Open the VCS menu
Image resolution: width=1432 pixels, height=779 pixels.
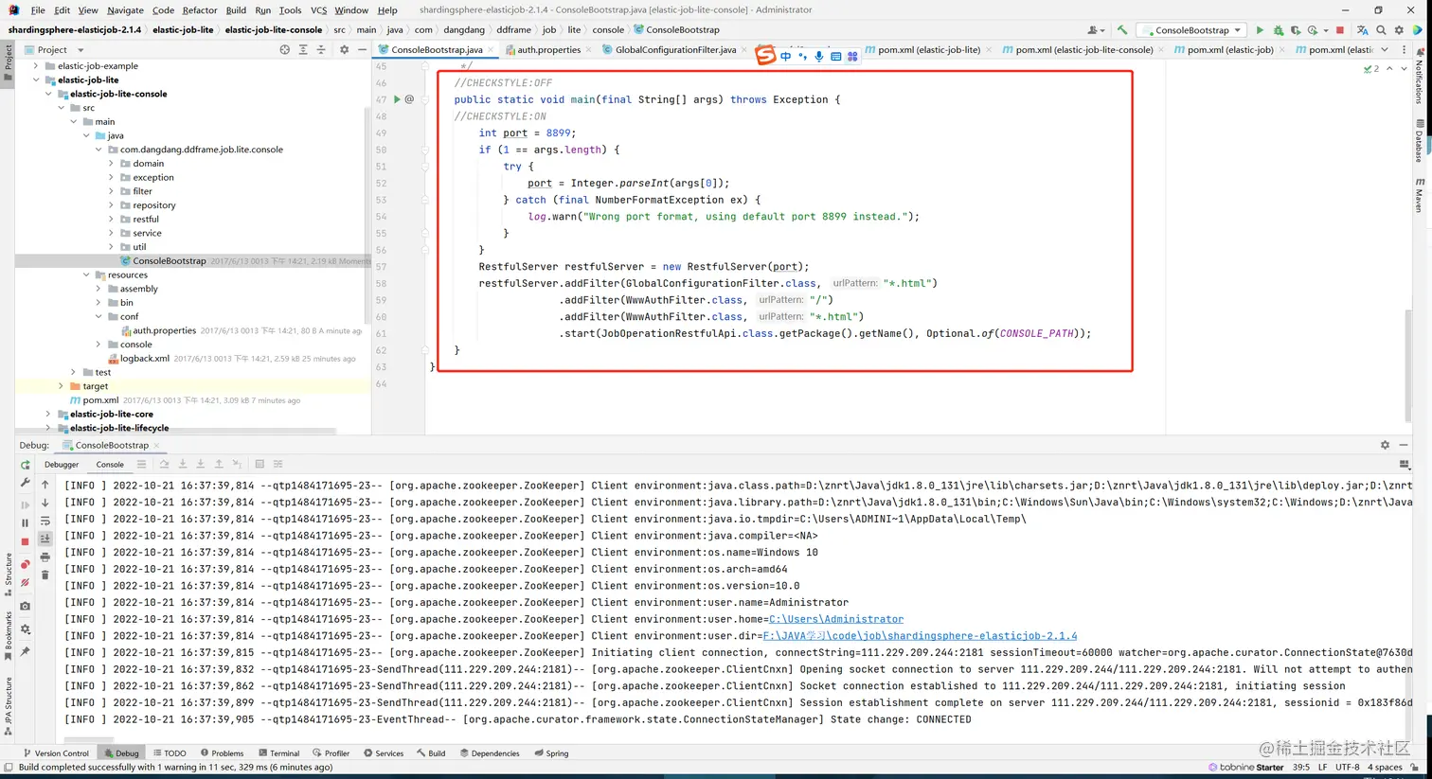tap(318, 10)
